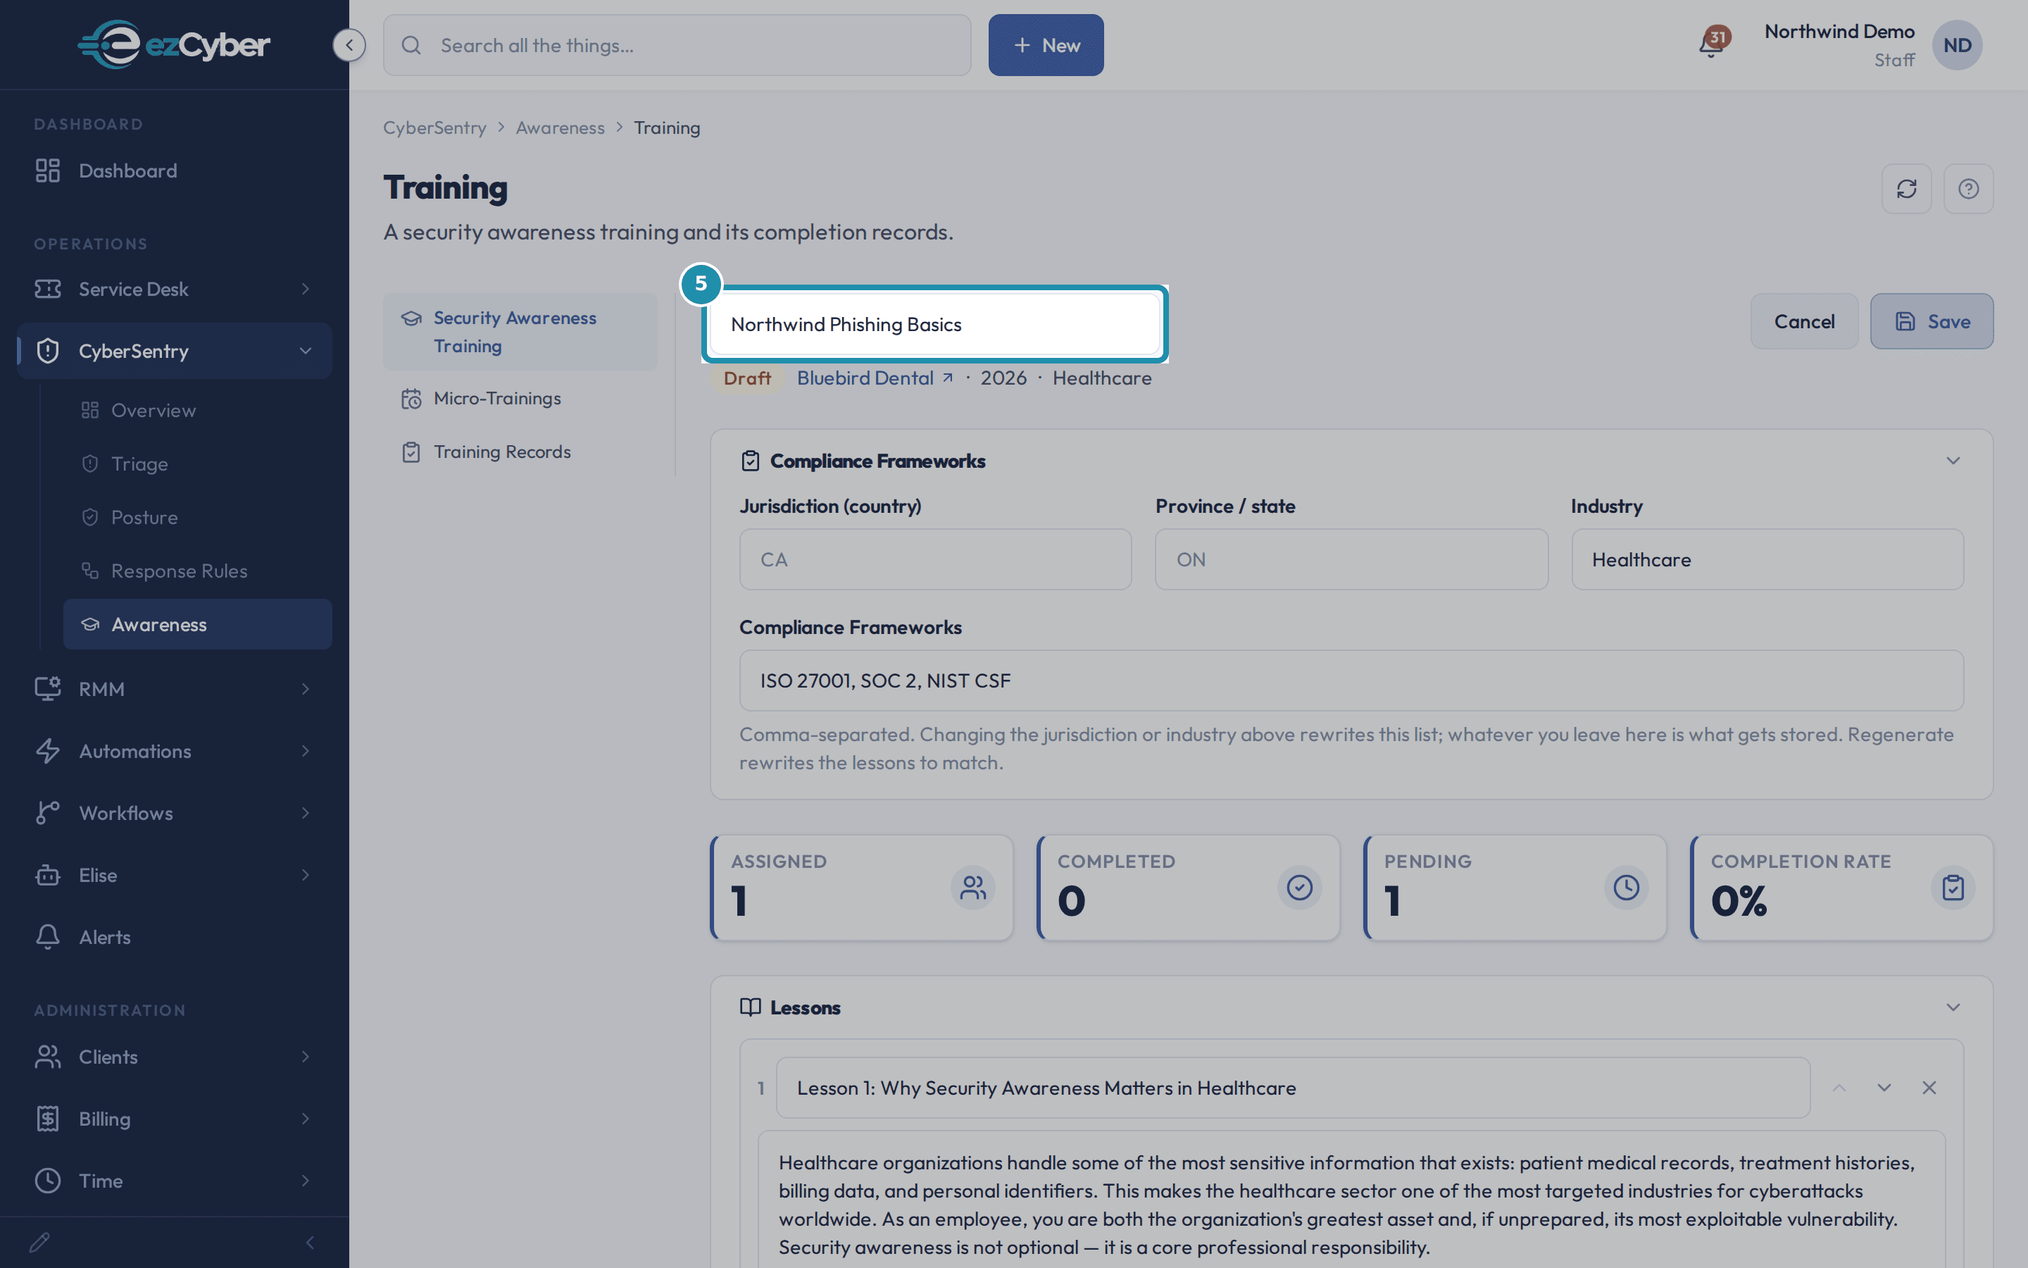
Task: Click the pencil edit icon at sidebar bottom
Action: point(39,1242)
